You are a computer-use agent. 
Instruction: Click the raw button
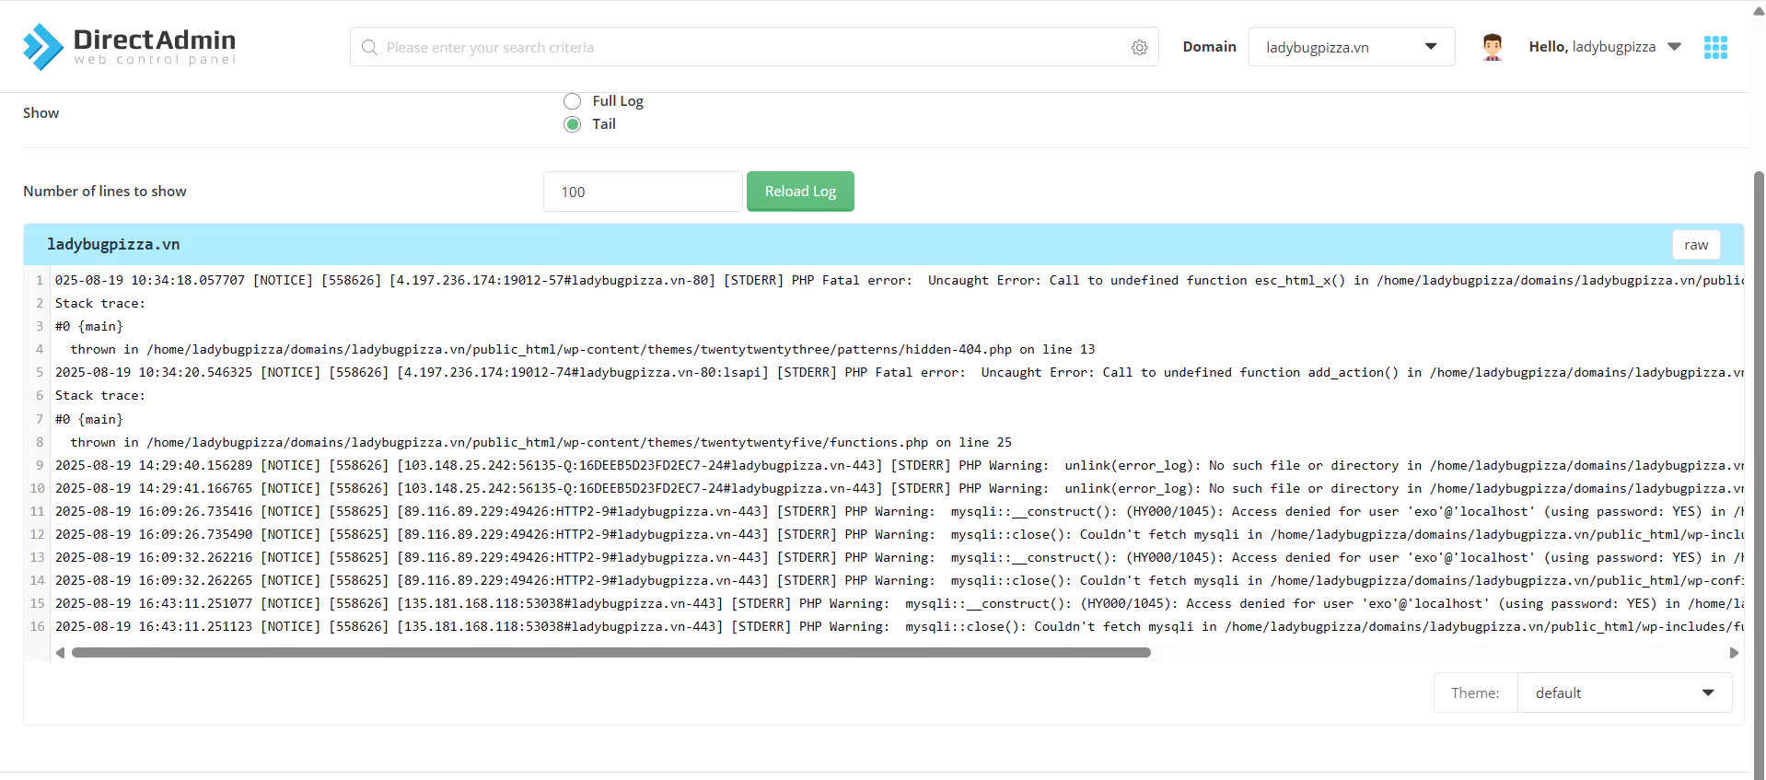point(1696,245)
